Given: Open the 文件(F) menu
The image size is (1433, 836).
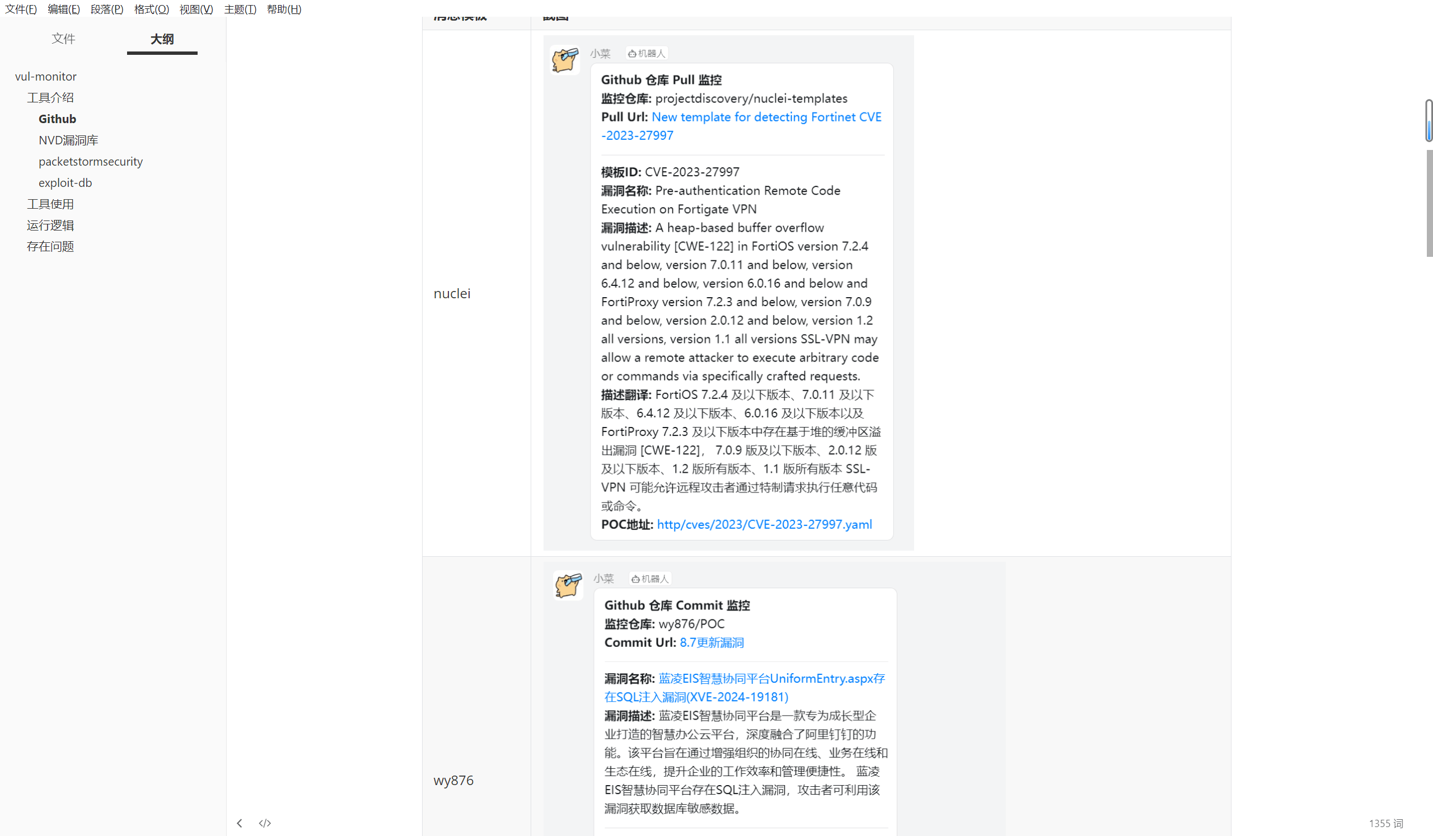Looking at the screenshot, I should 21,9.
